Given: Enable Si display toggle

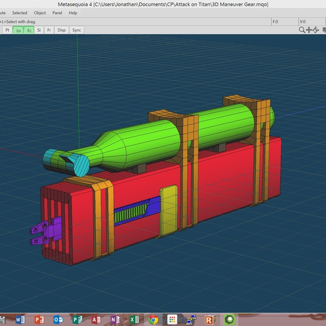Looking at the screenshot, I should (39, 30).
